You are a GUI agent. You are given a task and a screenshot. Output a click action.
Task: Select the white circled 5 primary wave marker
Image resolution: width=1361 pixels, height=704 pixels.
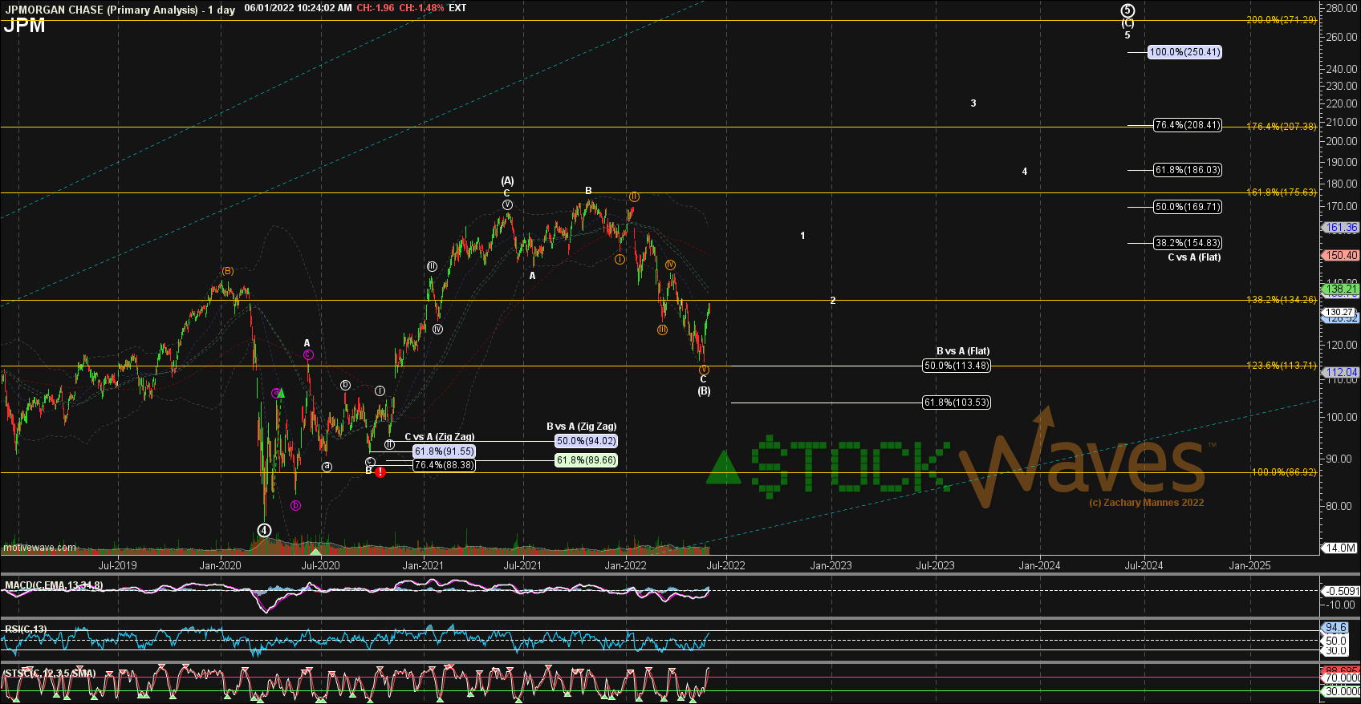tap(1127, 10)
